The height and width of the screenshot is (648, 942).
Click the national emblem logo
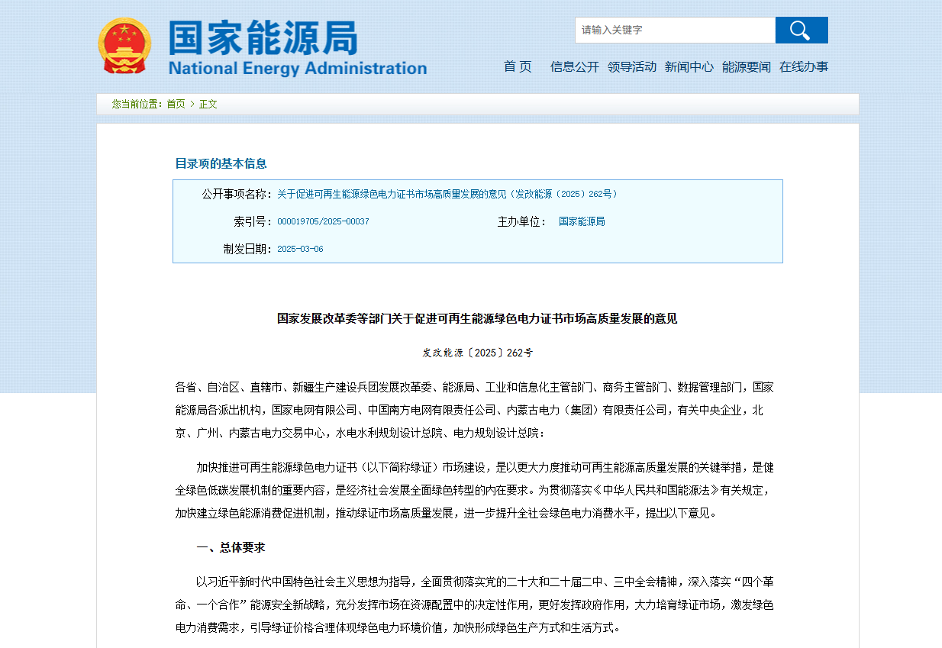(x=124, y=44)
